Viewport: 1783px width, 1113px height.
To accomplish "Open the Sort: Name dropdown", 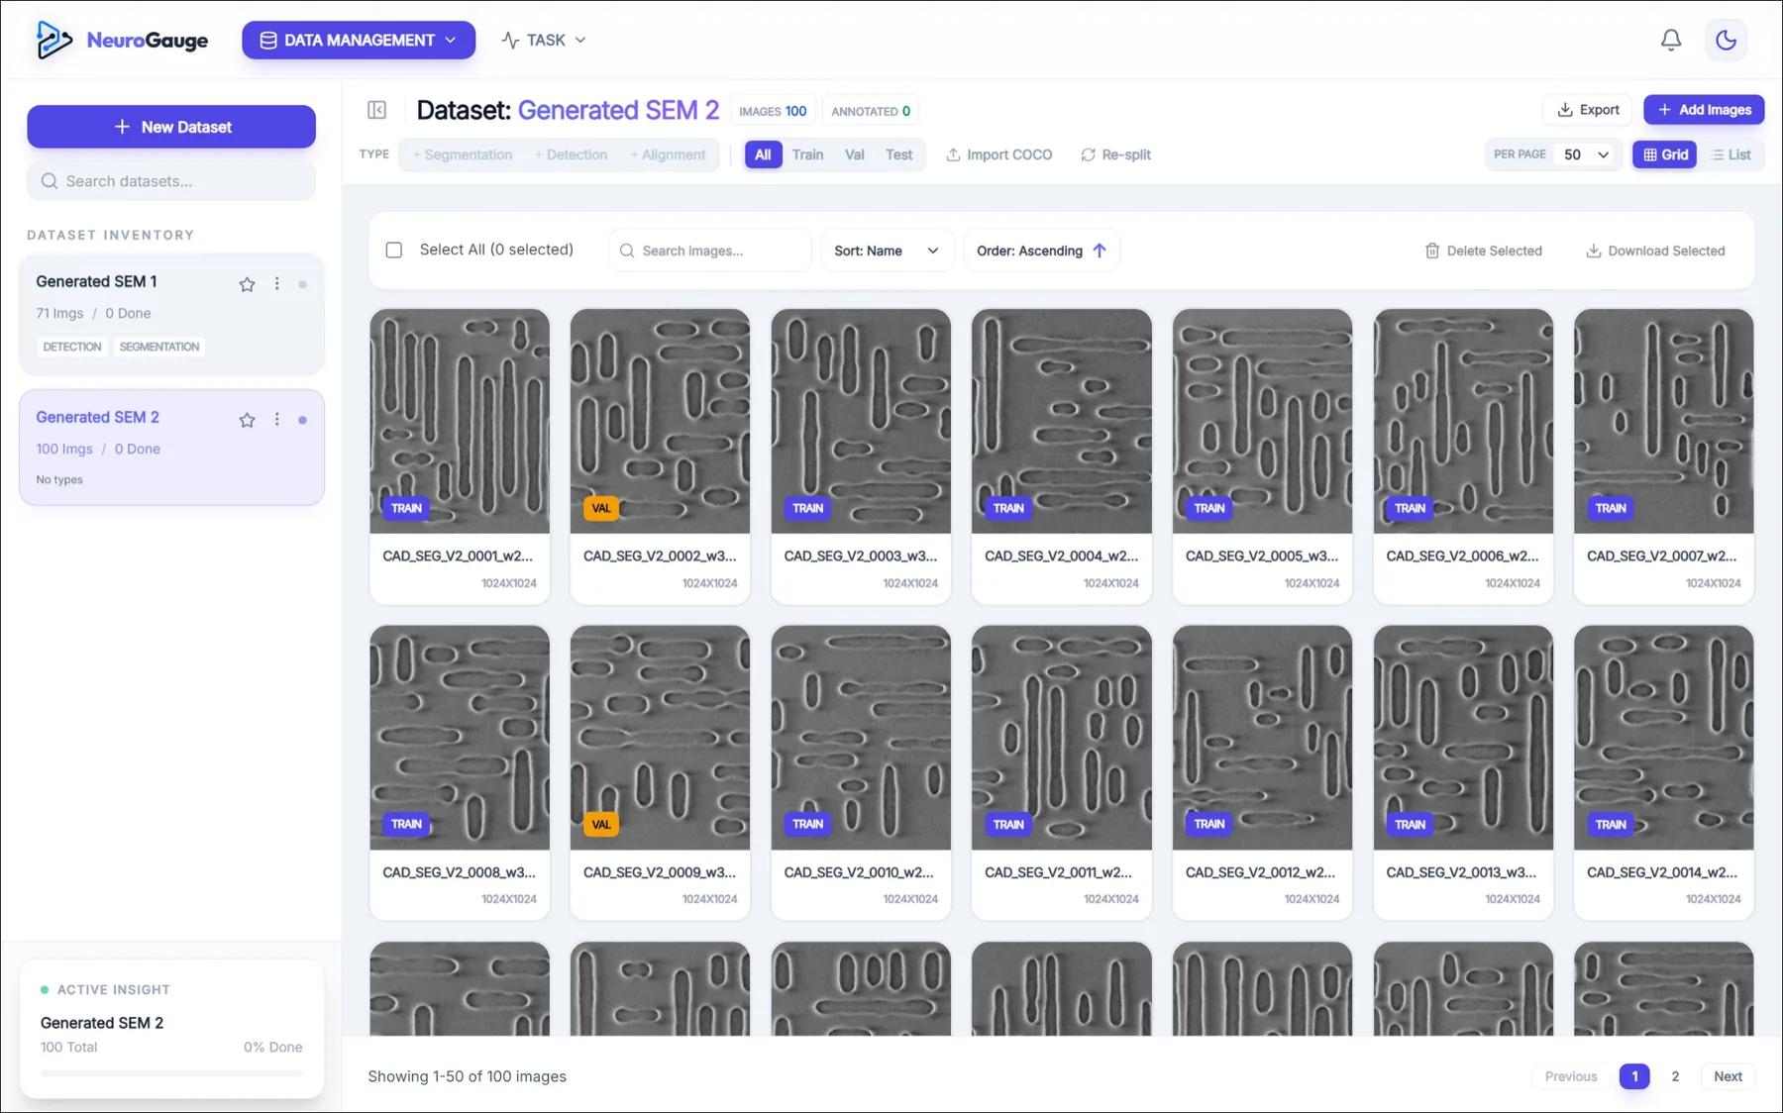I will tap(887, 252).
